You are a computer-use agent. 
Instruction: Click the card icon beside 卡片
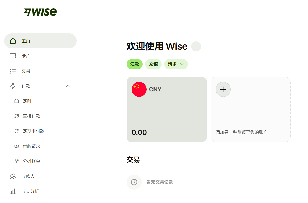click(x=13, y=56)
